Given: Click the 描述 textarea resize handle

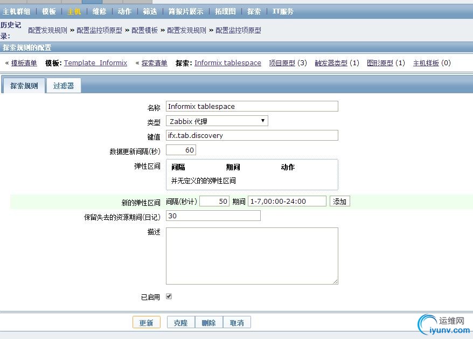Looking at the screenshot, I should tap(336, 282).
